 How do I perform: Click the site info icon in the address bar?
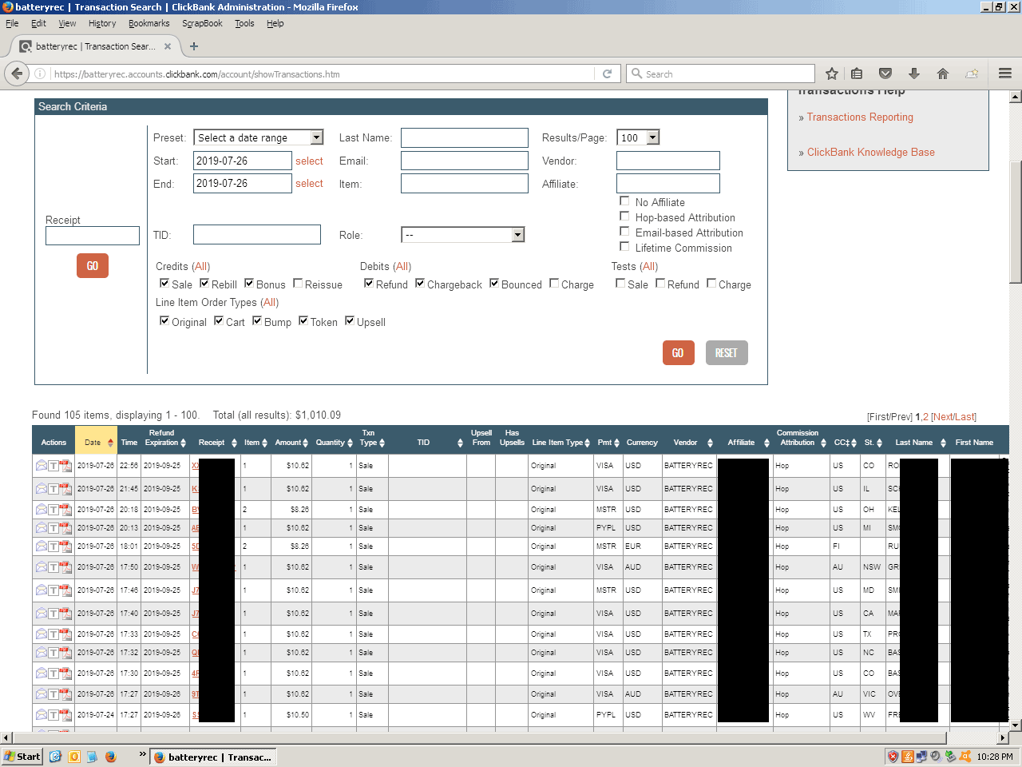click(x=40, y=74)
